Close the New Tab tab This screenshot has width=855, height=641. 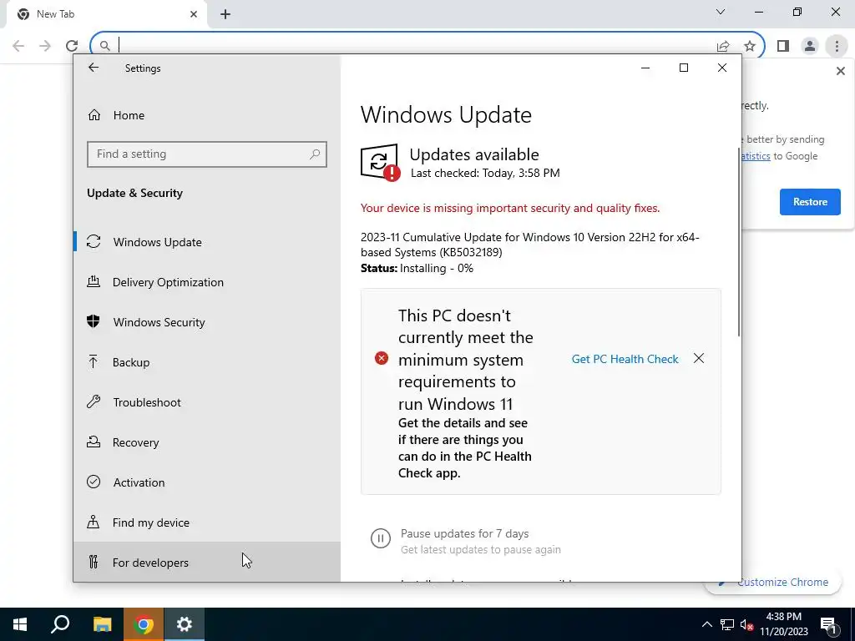(x=193, y=14)
